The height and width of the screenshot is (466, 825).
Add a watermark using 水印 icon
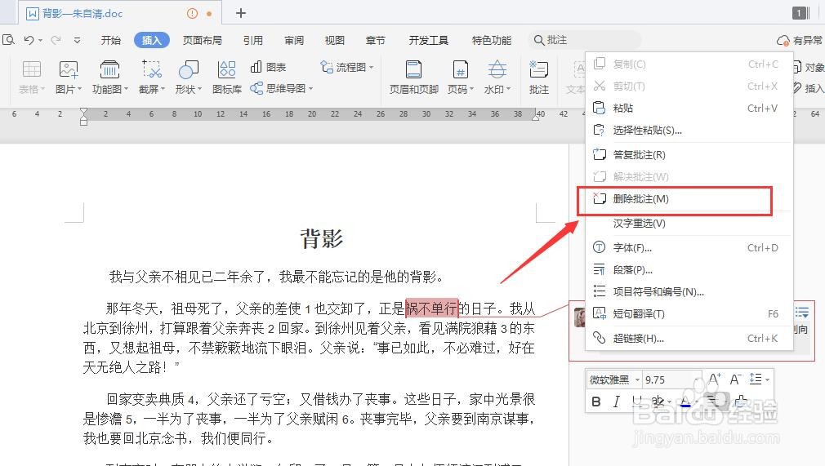497,69
